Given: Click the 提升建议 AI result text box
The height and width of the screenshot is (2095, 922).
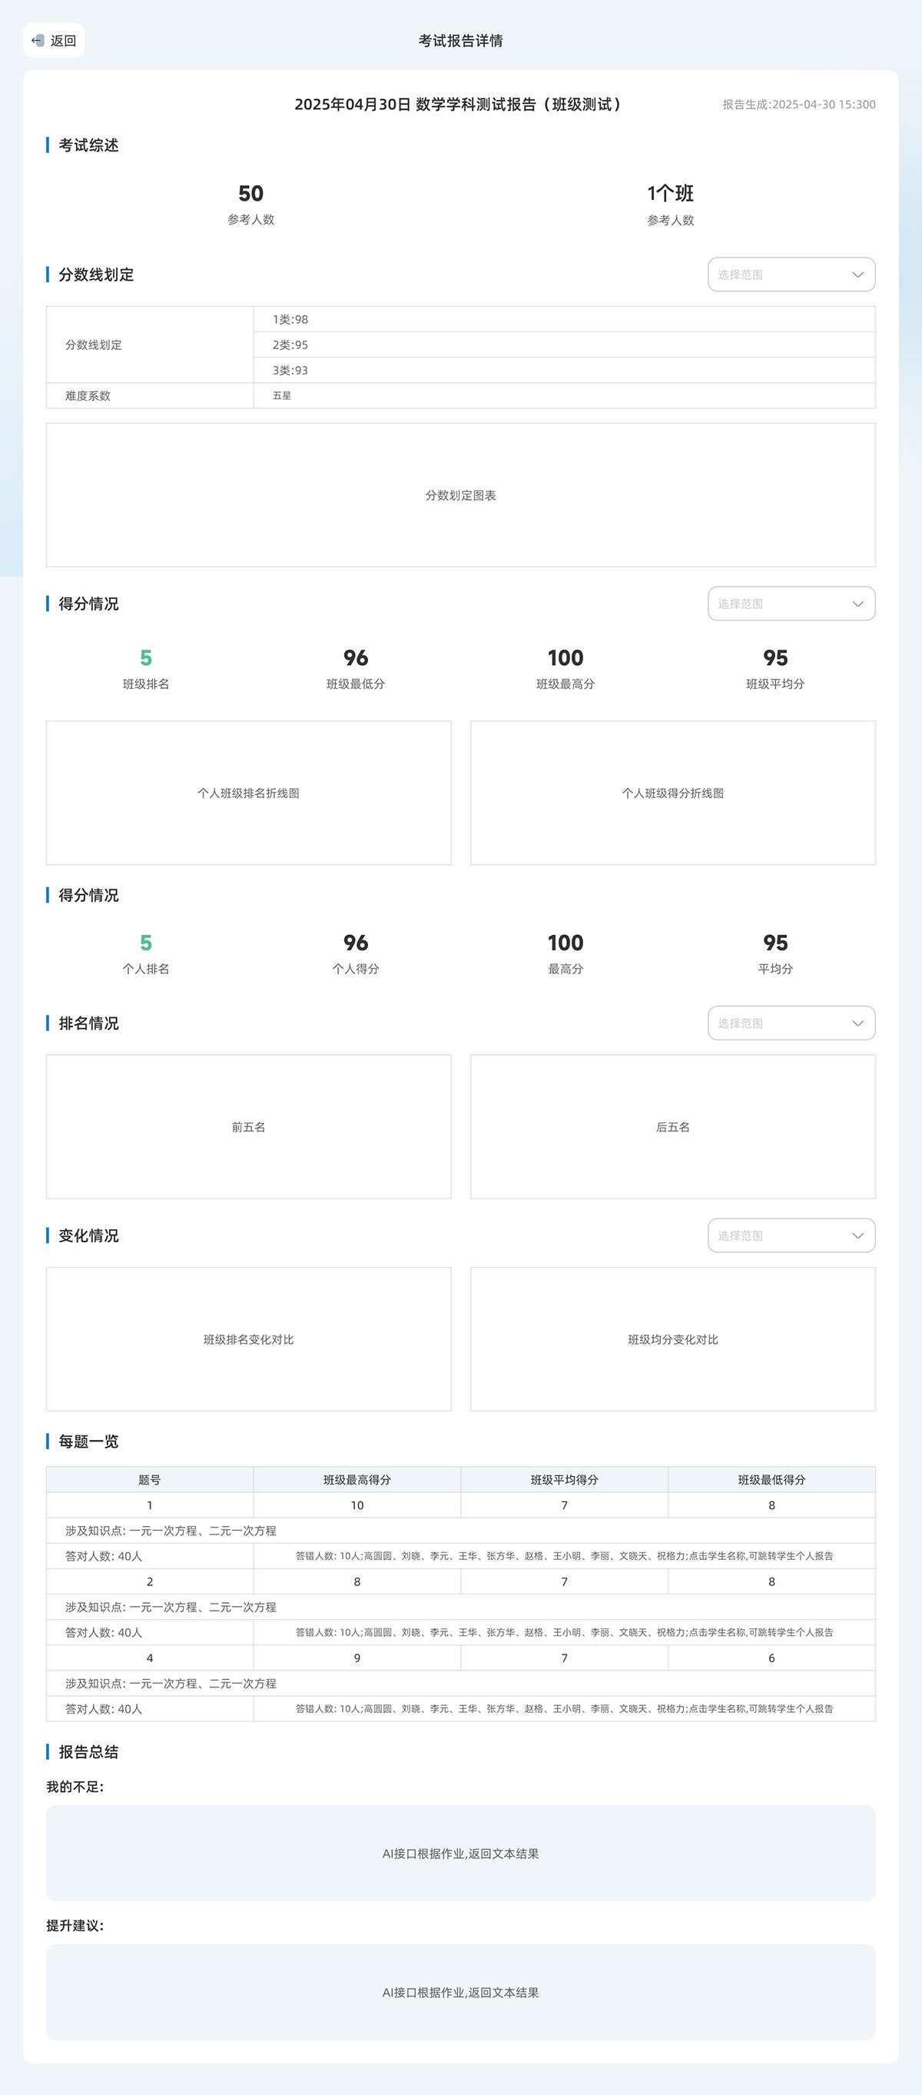Looking at the screenshot, I should point(460,1993).
